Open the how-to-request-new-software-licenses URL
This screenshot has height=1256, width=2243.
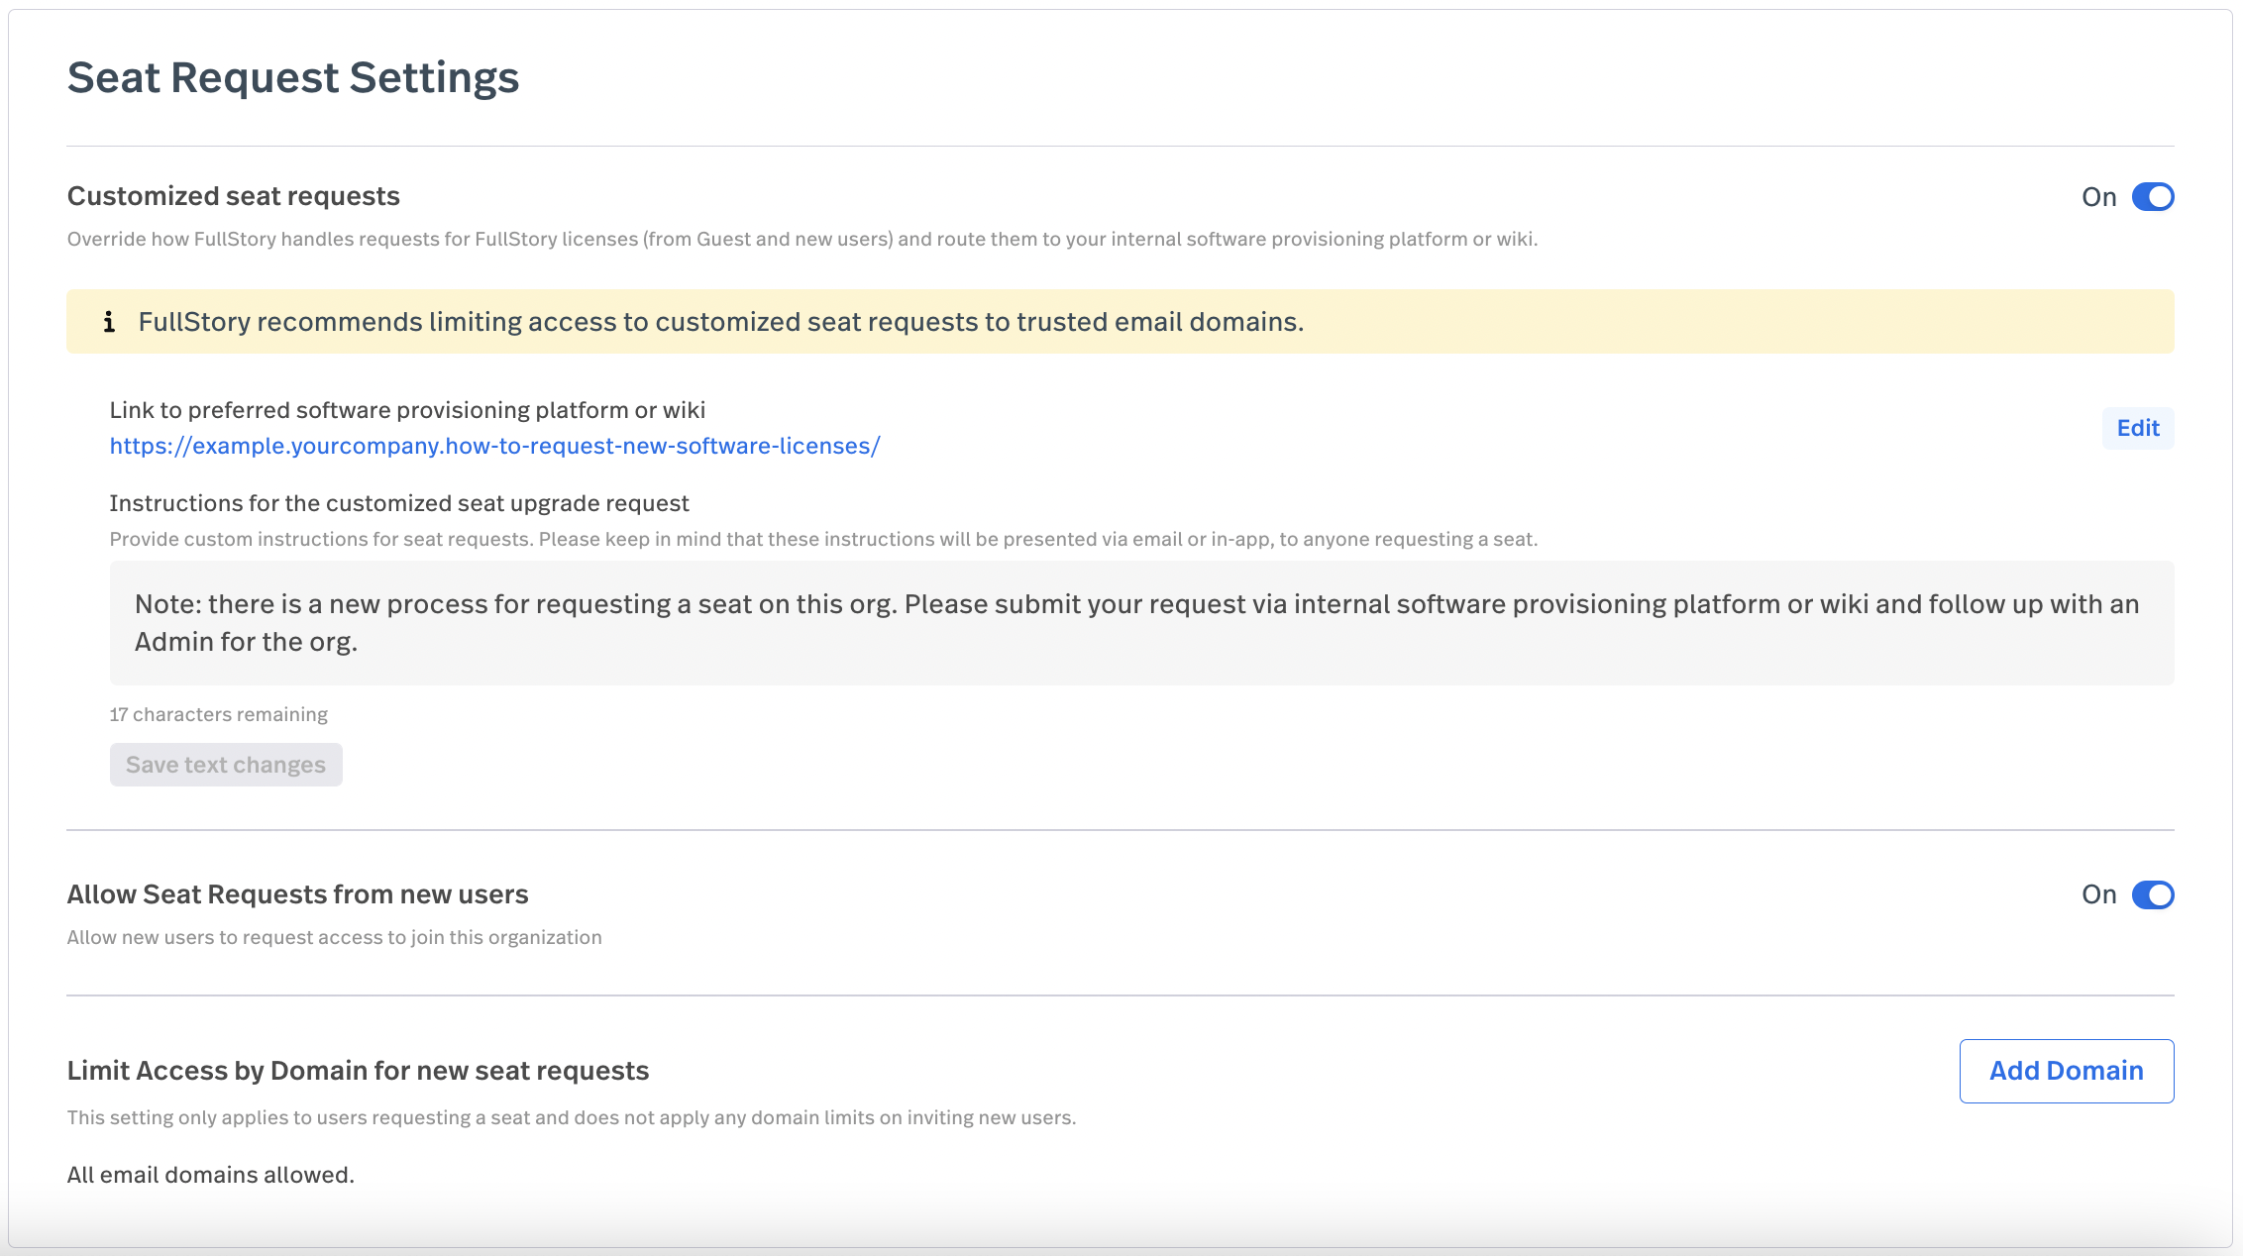coord(494,446)
